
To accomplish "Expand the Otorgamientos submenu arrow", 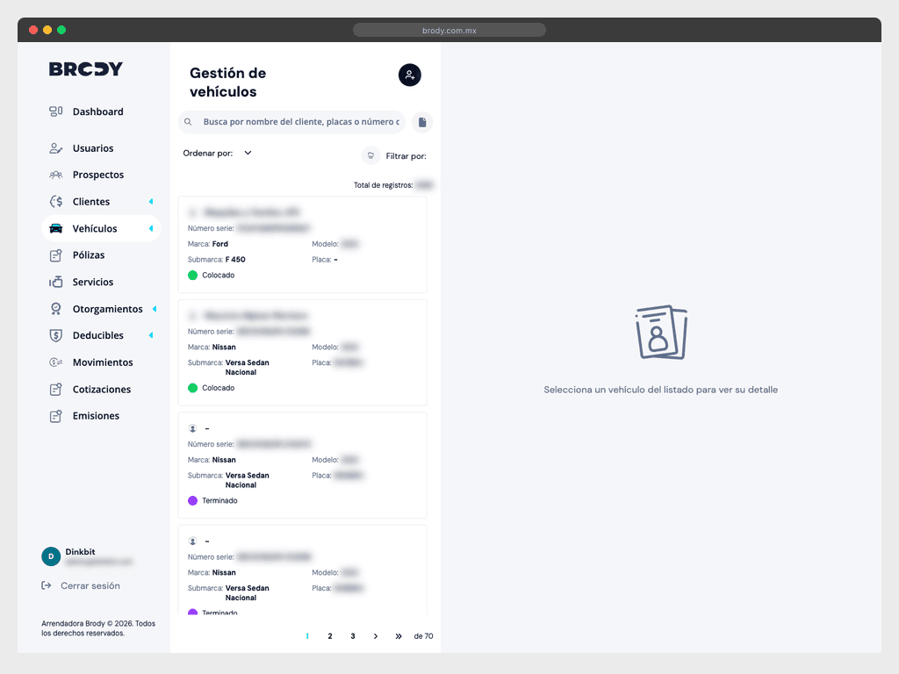I will tap(155, 309).
